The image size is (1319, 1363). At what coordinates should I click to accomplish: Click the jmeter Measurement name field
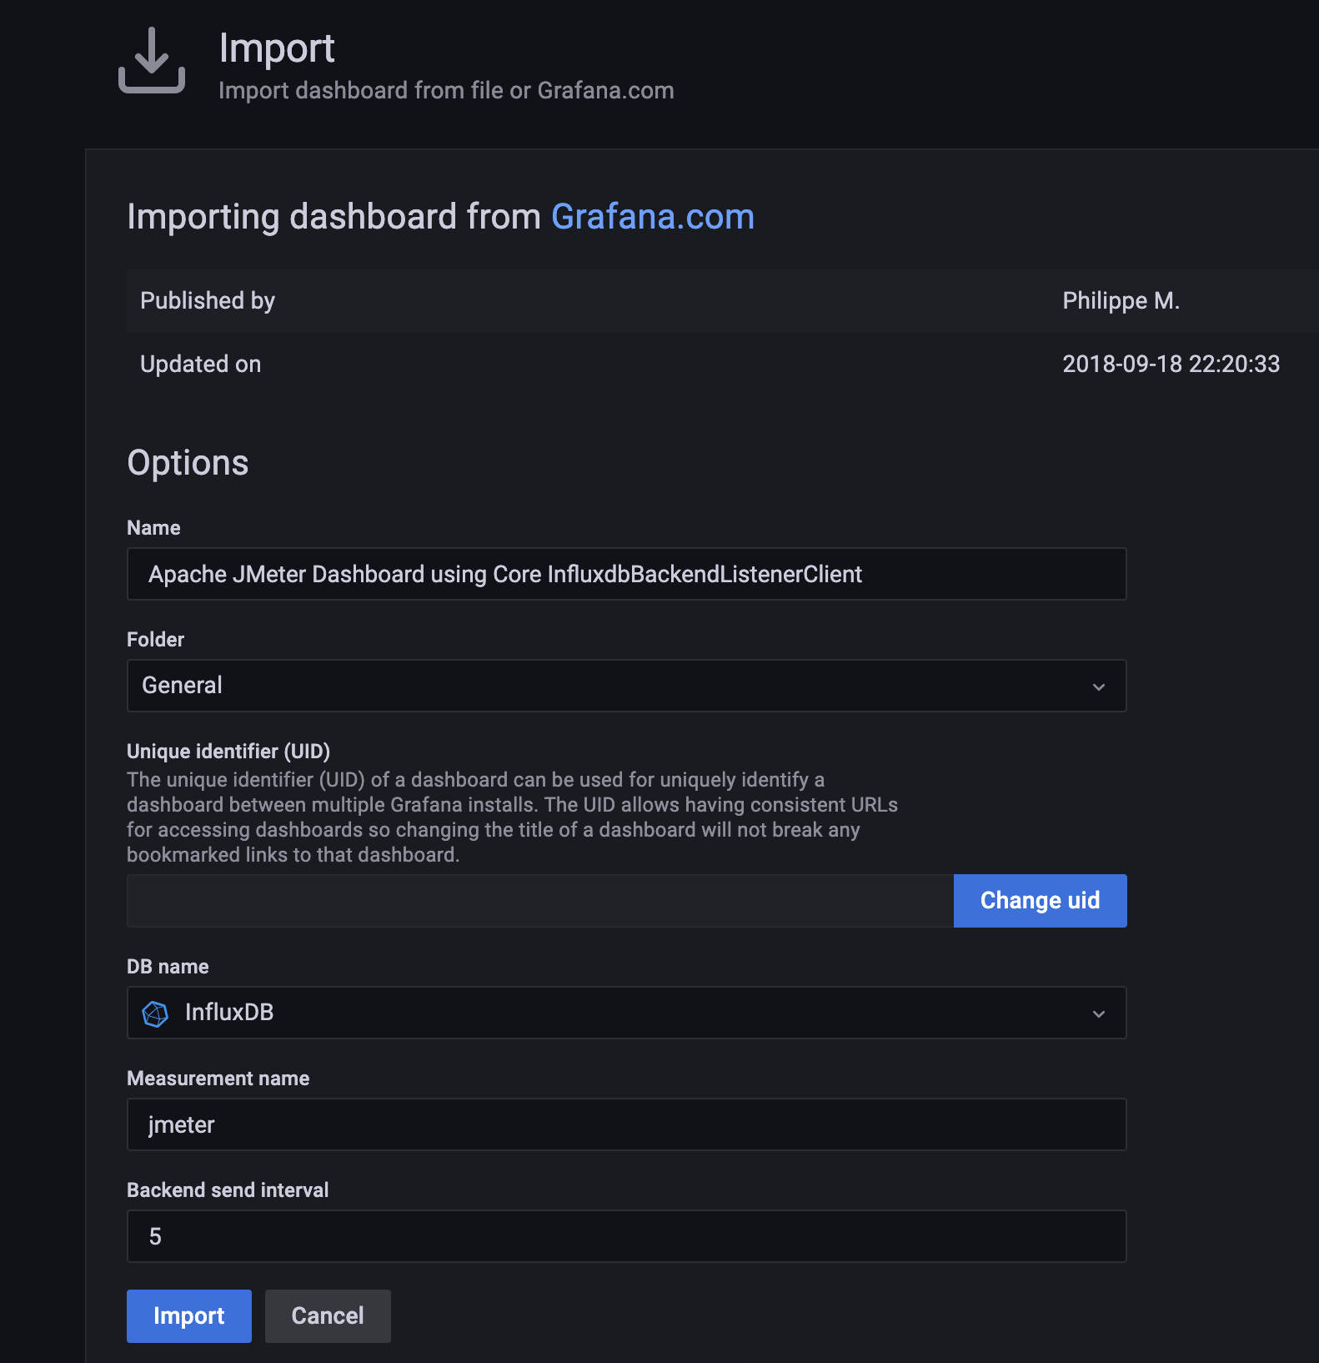pyautogui.click(x=627, y=1124)
